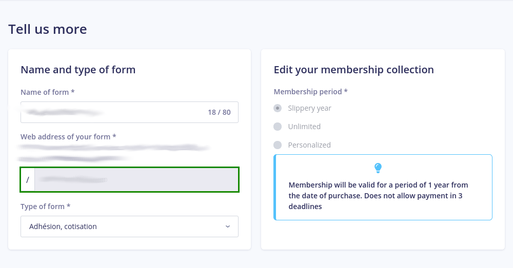Choose the Unlimited membership period option

pyautogui.click(x=278, y=127)
